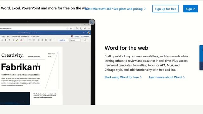The width and height of the screenshot is (203, 114).
Task: Open the bullet list dropdown arrow
Action: click(x=31, y=40)
